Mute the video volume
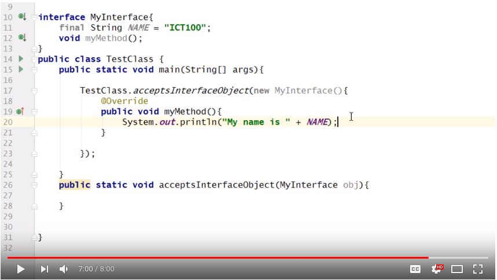 click(64, 269)
